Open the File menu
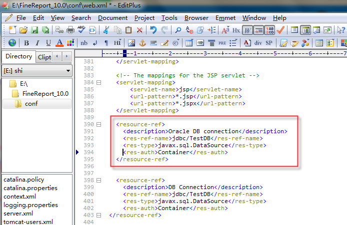The height and width of the screenshot is (225, 347). [x=21, y=18]
